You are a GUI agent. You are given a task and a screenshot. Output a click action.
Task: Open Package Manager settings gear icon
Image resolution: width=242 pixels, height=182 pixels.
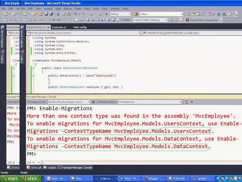pyautogui.click(x=93, y=102)
